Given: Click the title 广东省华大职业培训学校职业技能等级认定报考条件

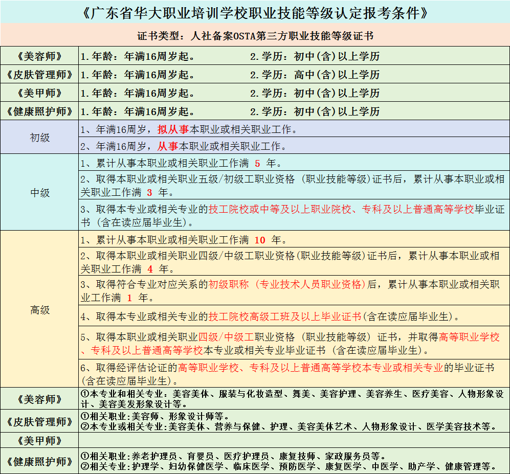Looking at the screenshot, I should [x=255, y=12].
